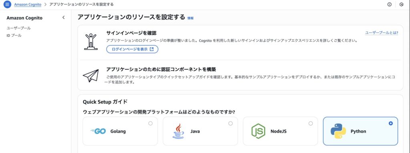Click the Java coffee cup logo
Viewport: 410px width, 153px height.
pos(178,131)
